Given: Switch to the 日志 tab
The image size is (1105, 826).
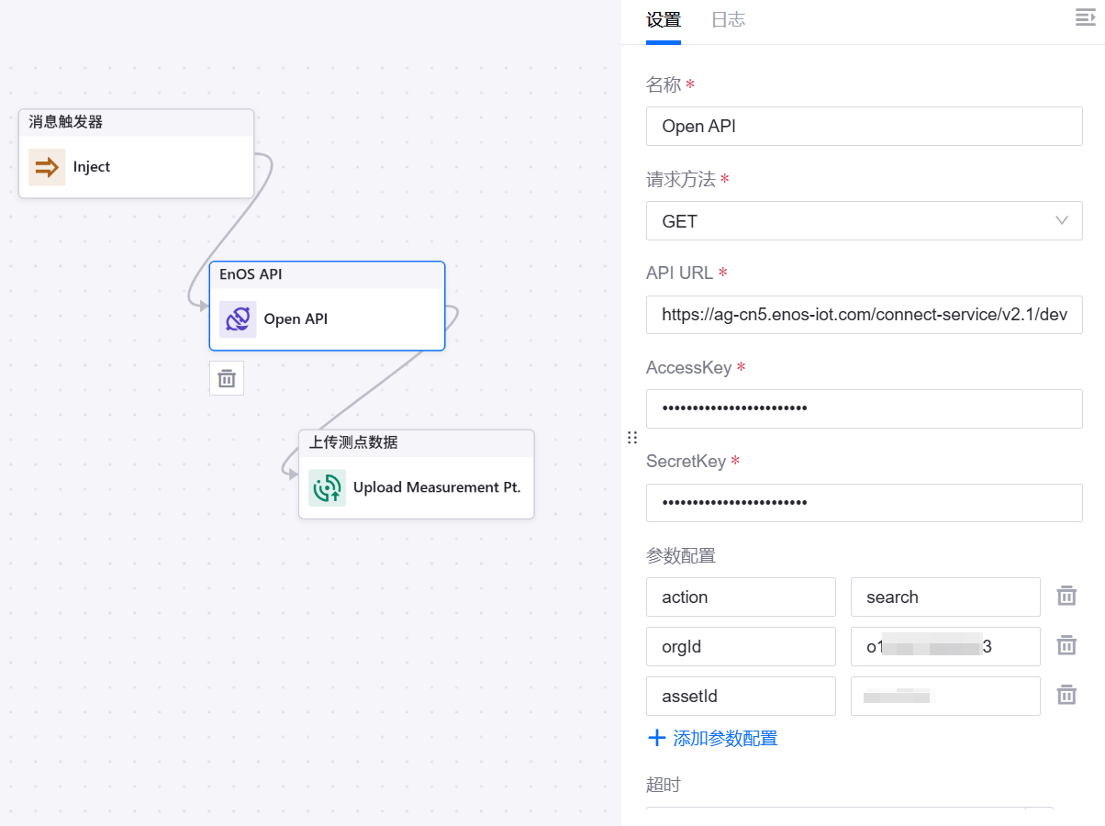Looking at the screenshot, I should tap(728, 20).
